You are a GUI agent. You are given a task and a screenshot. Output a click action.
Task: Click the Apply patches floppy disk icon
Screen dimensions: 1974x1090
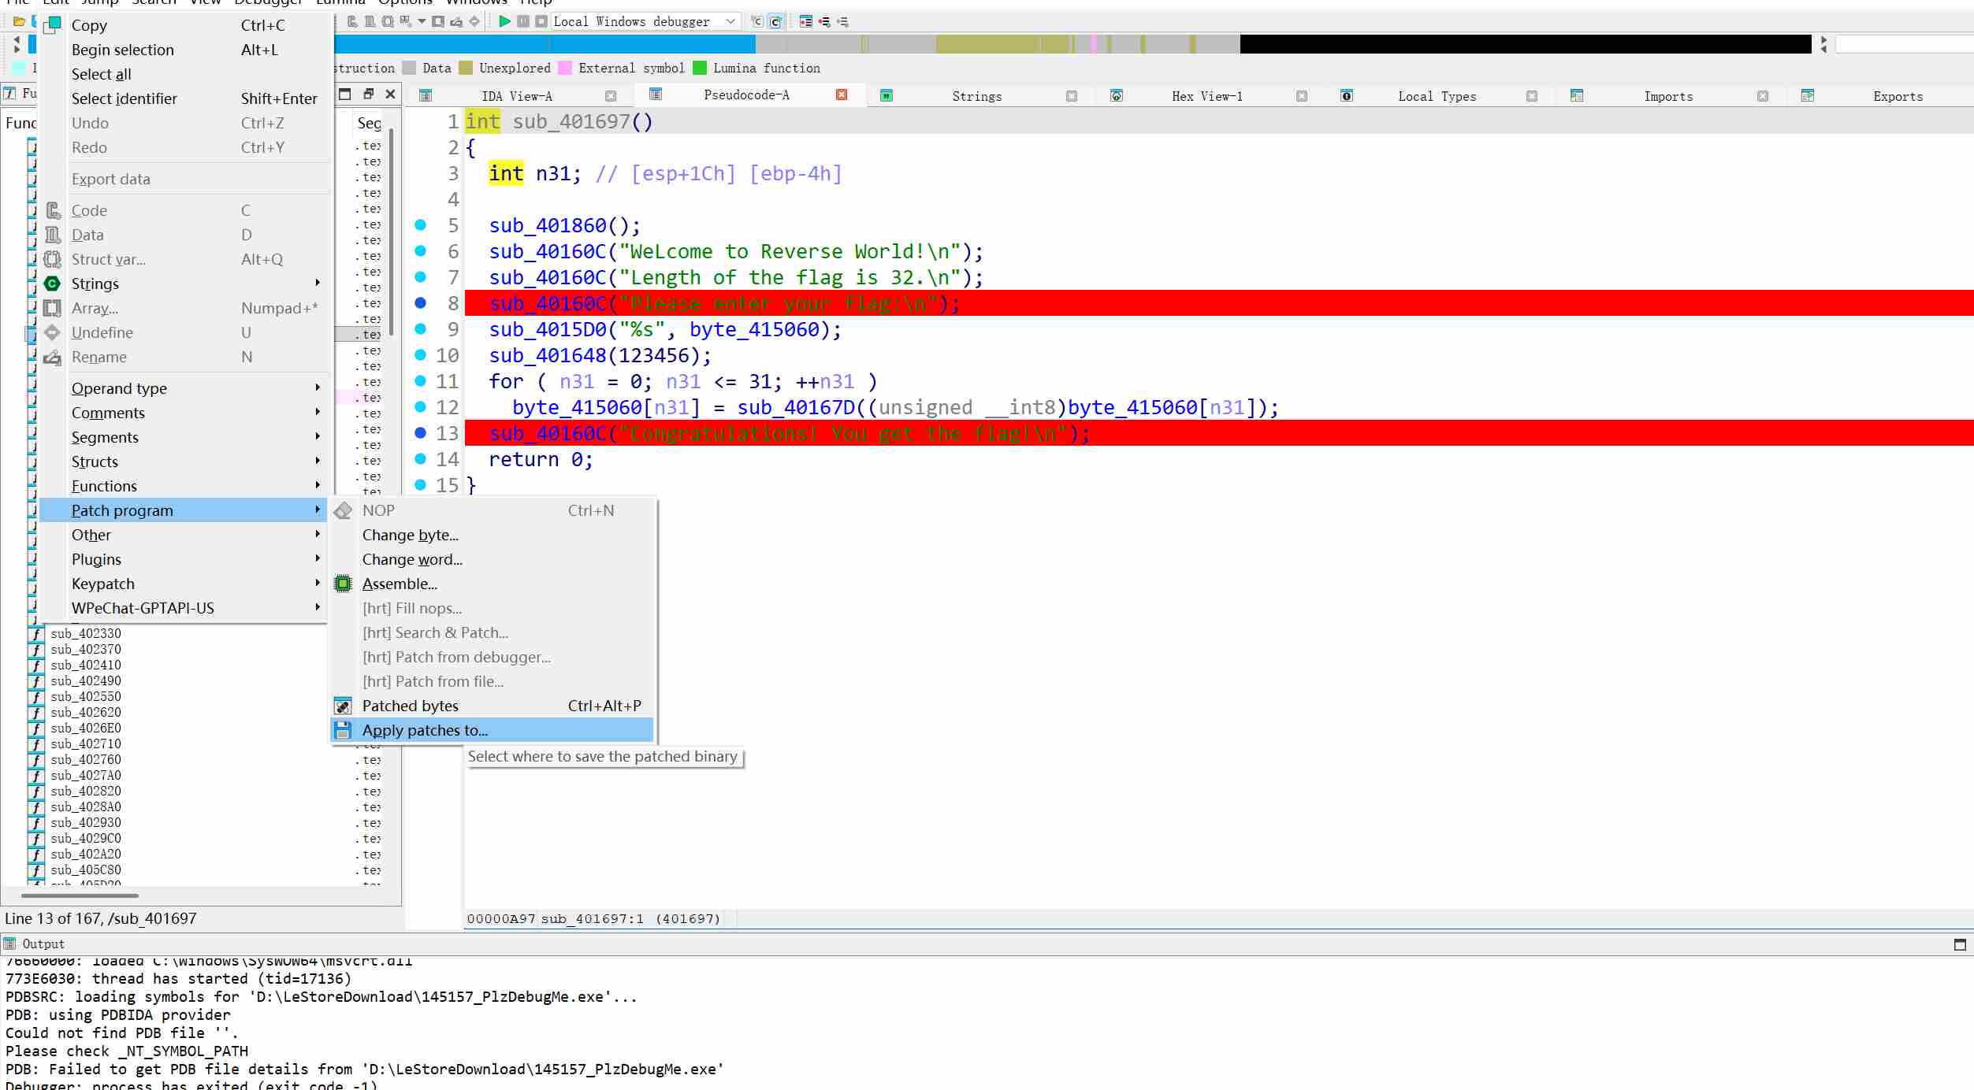point(343,730)
